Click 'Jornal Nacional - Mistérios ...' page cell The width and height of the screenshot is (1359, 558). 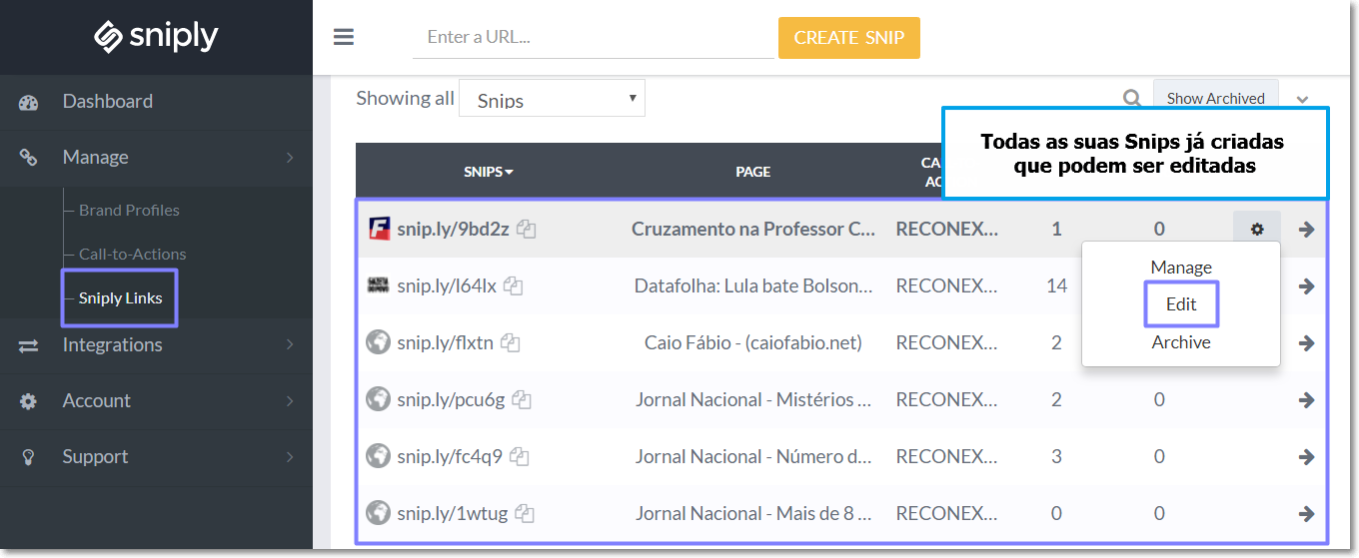(x=753, y=400)
